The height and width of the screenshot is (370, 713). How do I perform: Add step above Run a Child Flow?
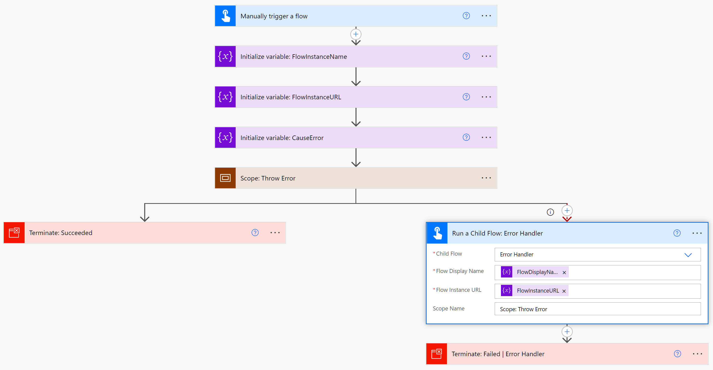point(567,210)
